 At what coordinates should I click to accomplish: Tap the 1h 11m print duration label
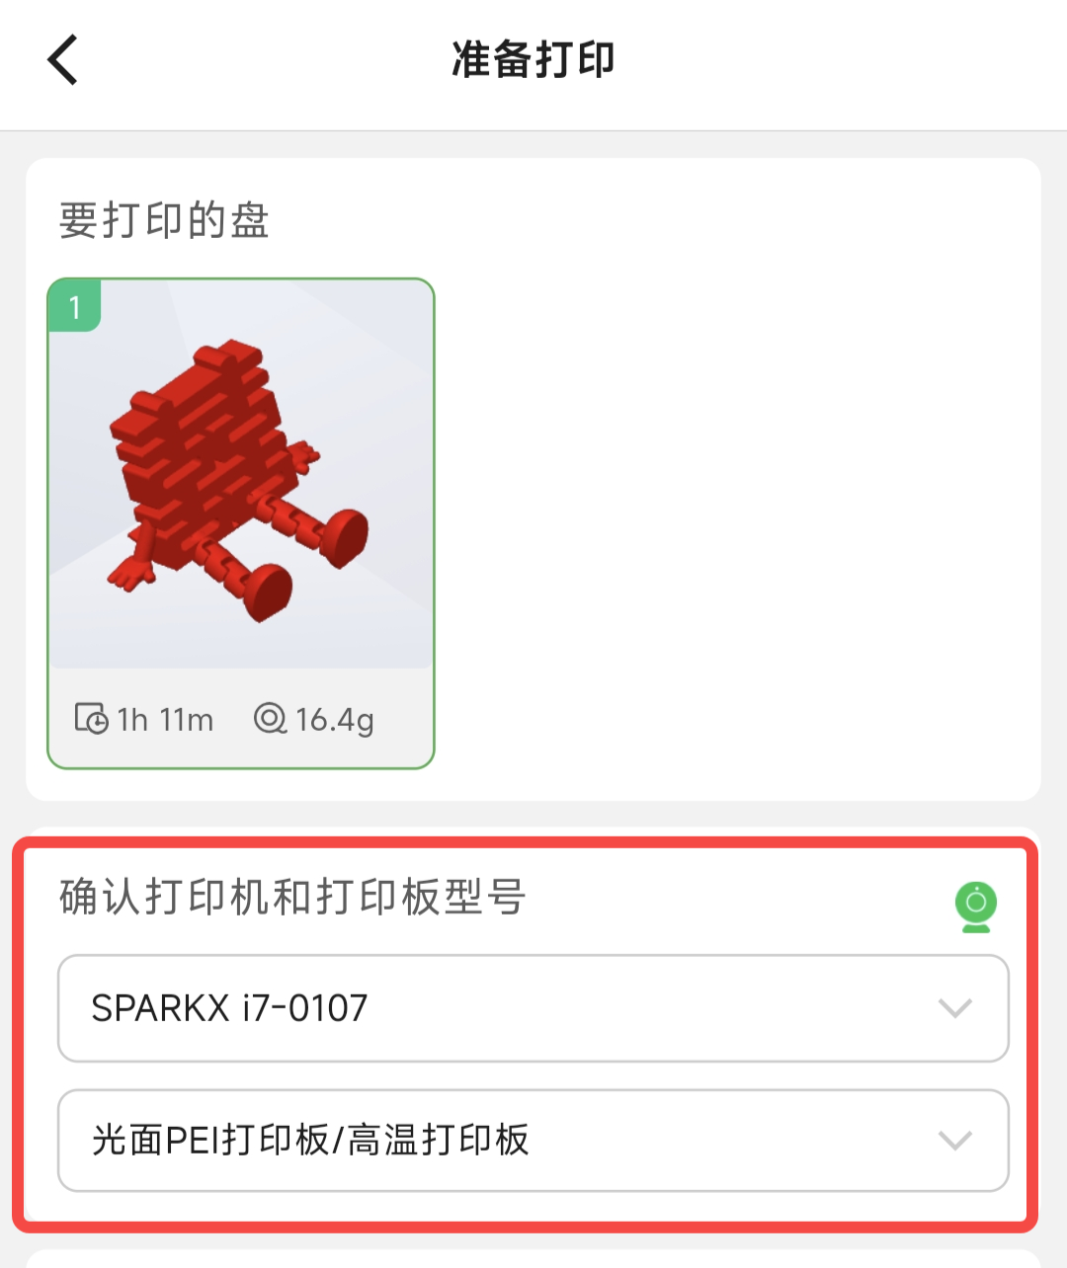click(x=165, y=720)
